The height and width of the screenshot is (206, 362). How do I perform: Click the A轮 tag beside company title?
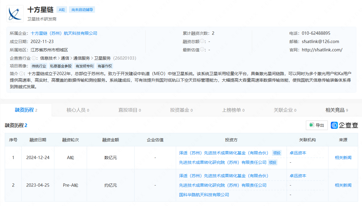62,9
